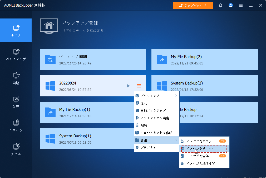Image resolution: width=266 pixels, height=178 pixels.
Task: Close the AOMEI Backupper window
Action: coord(261,6)
